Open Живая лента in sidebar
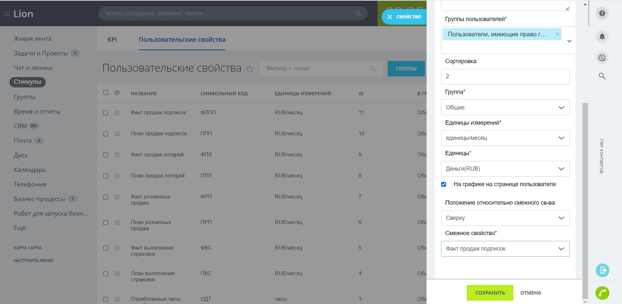This screenshot has height=304, width=622. click(32, 39)
